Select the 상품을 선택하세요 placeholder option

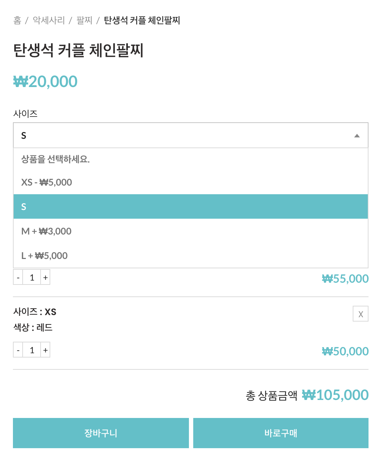(55, 159)
